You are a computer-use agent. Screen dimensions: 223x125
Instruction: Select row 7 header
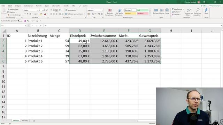coord(3,66)
